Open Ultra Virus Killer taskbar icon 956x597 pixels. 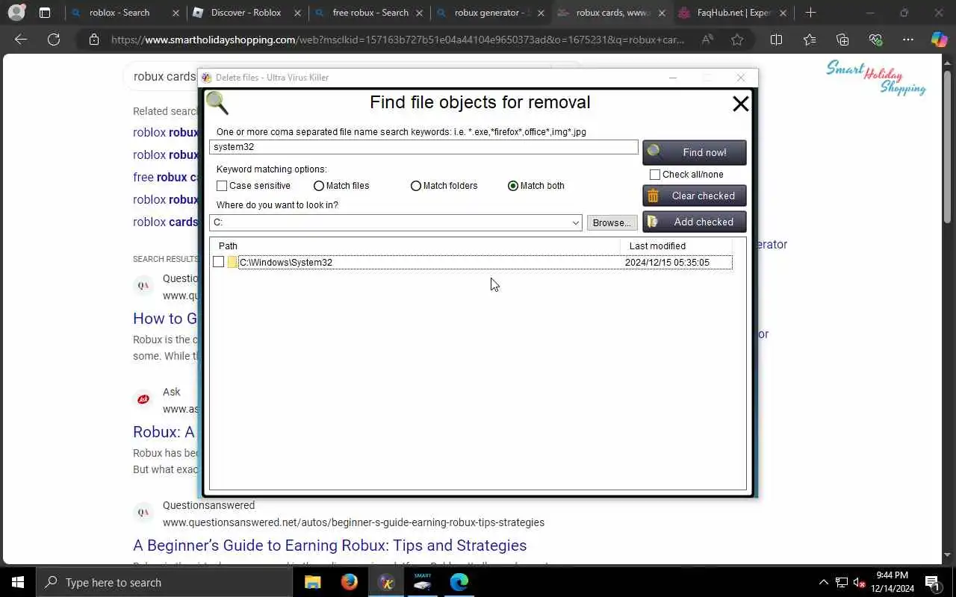[386, 582]
